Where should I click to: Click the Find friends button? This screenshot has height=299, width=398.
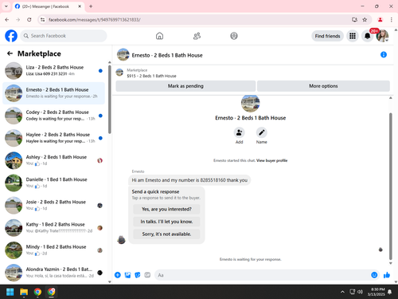(x=327, y=36)
